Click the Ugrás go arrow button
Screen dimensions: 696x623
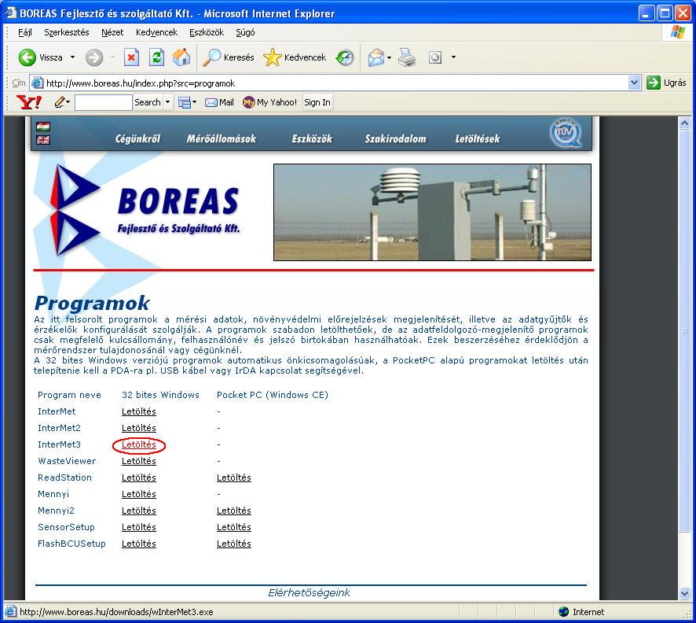click(x=667, y=83)
